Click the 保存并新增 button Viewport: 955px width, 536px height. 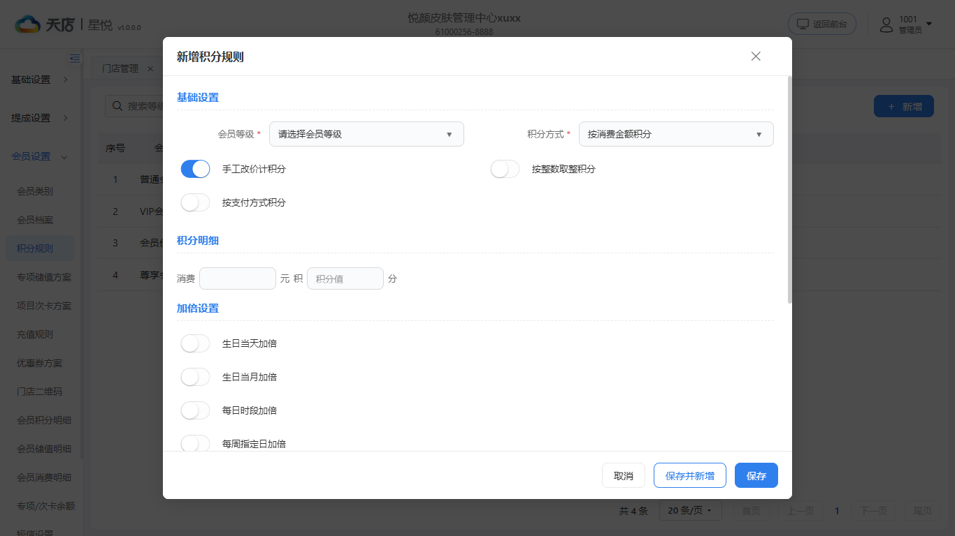(x=690, y=475)
